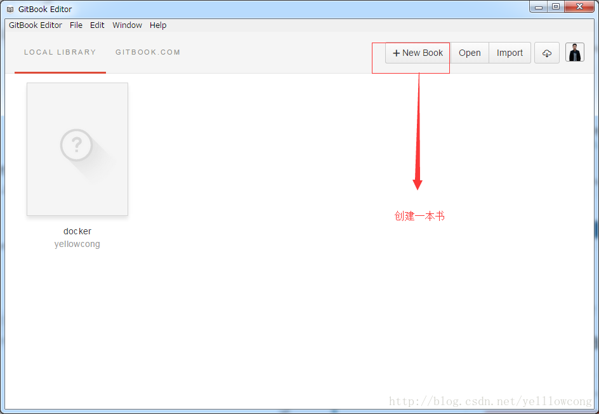This screenshot has height=414, width=599.
Task: Click the cloud download icon button
Action: click(x=547, y=53)
